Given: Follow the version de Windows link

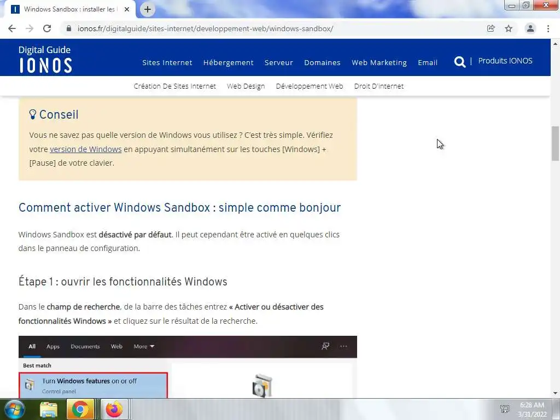Looking at the screenshot, I should pos(86,149).
